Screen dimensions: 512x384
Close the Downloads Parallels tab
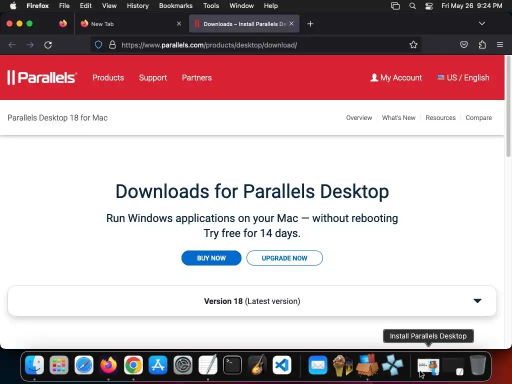tap(291, 23)
